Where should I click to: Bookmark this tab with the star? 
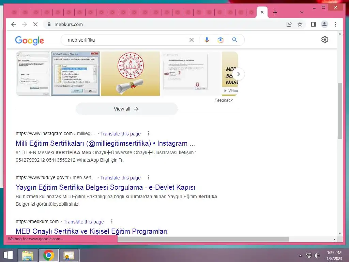coord(300,24)
